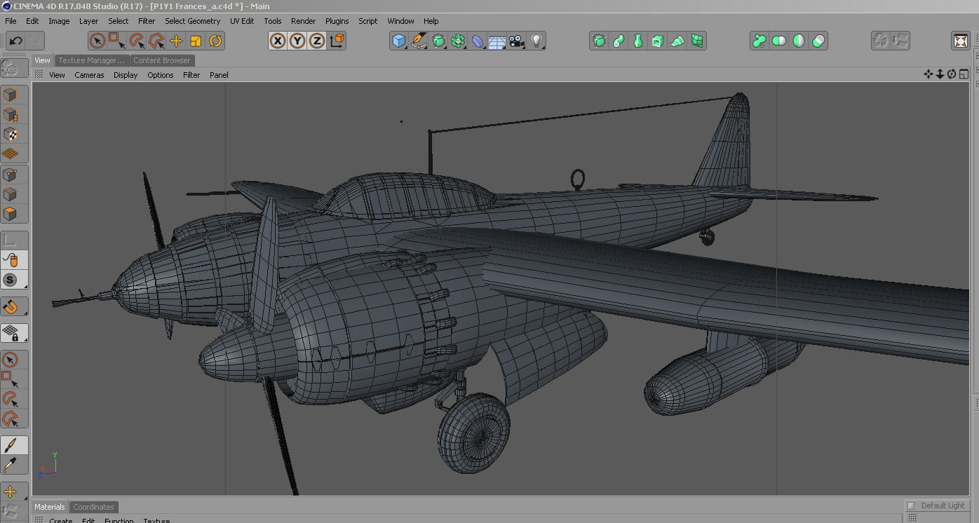
Task: Activate the Scale tool
Action: coord(196,41)
